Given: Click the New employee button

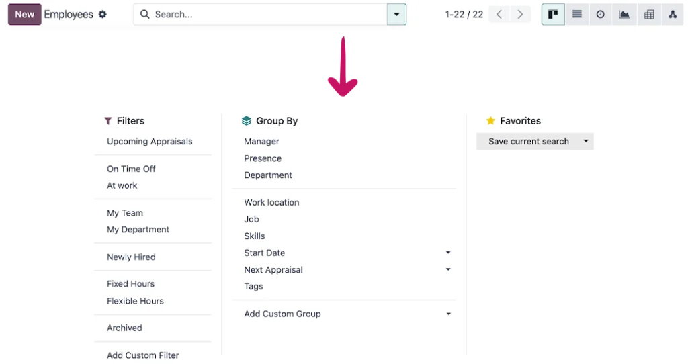Looking at the screenshot, I should [x=25, y=15].
